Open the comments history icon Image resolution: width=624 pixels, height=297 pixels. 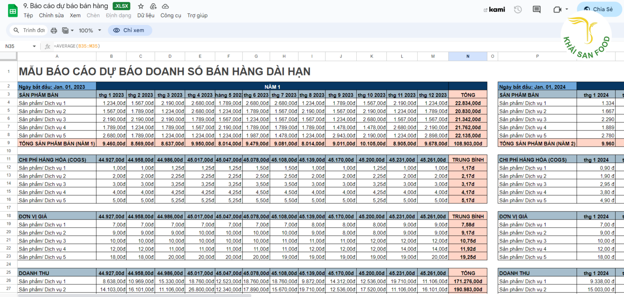click(x=537, y=10)
